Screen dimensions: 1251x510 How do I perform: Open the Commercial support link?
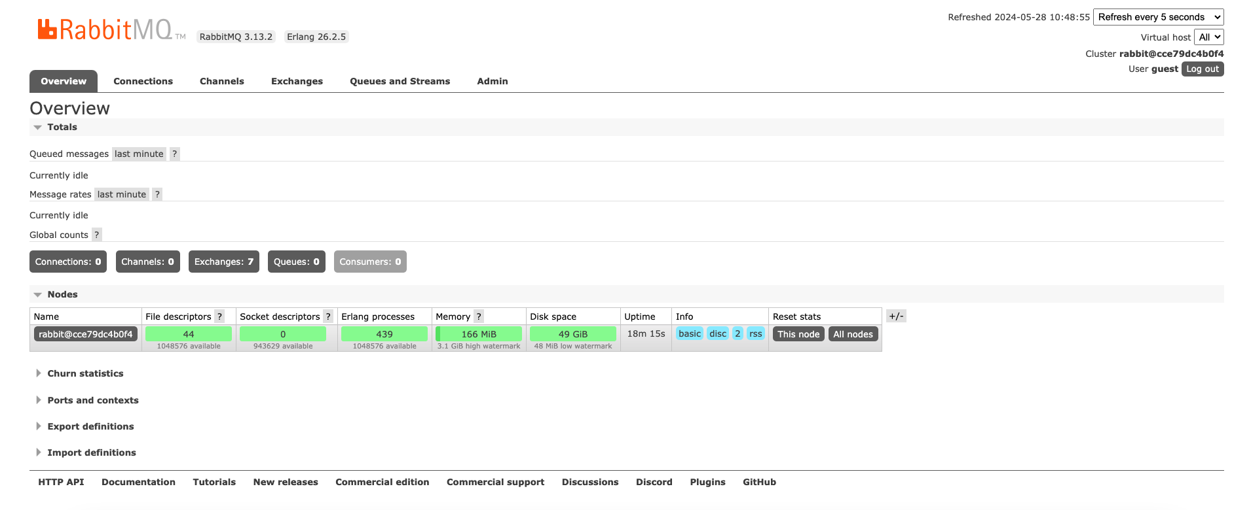[495, 482]
